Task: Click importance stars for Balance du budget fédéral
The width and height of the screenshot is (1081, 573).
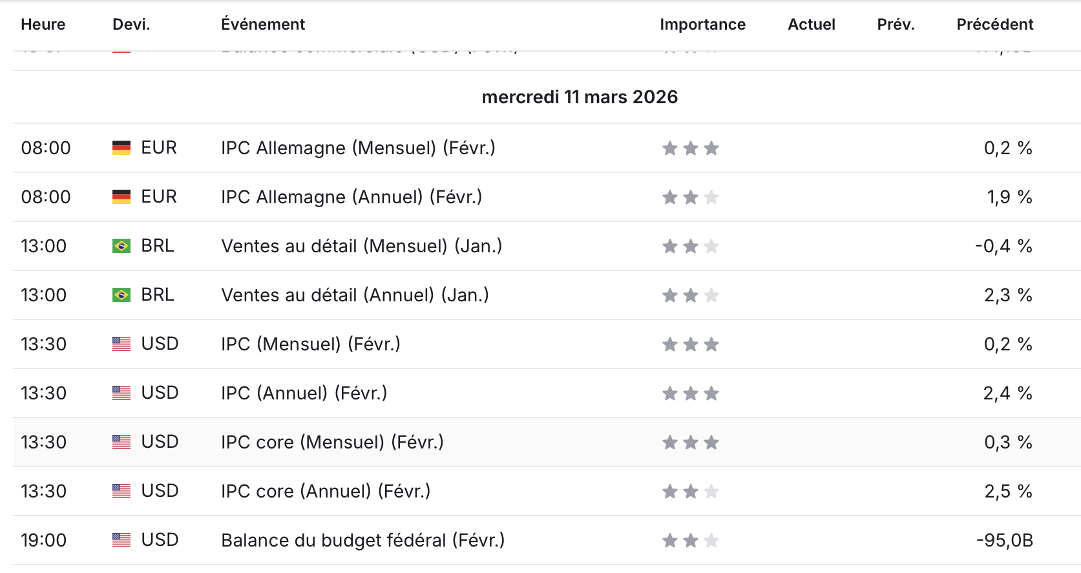Action: pyautogui.click(x=691, y=541)
